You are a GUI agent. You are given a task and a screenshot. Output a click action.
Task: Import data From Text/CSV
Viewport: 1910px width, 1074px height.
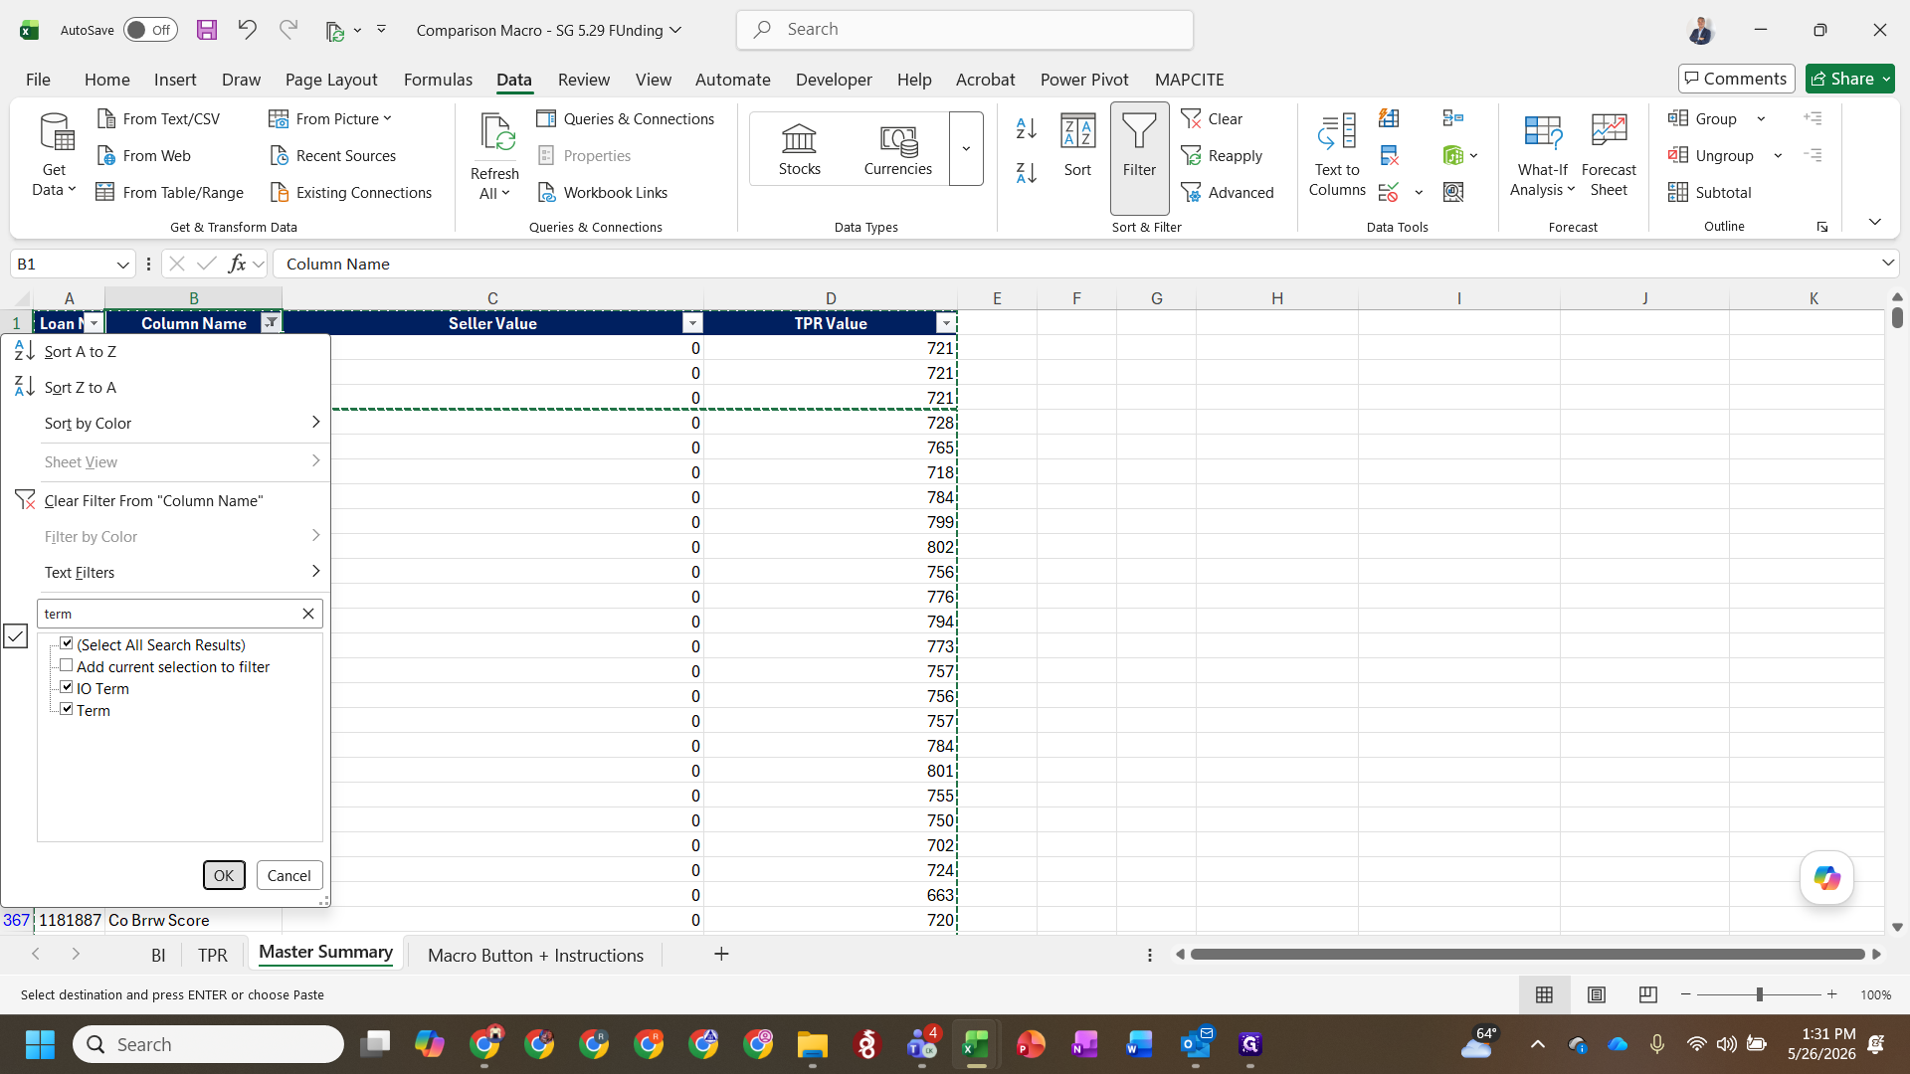(x=159, y=118)
